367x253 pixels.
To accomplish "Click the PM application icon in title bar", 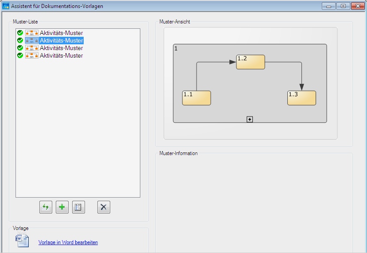I will click(x=6, y=6).
